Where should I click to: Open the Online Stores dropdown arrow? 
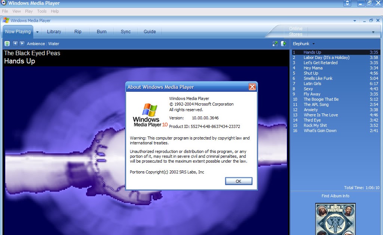[x=373, y=32]
